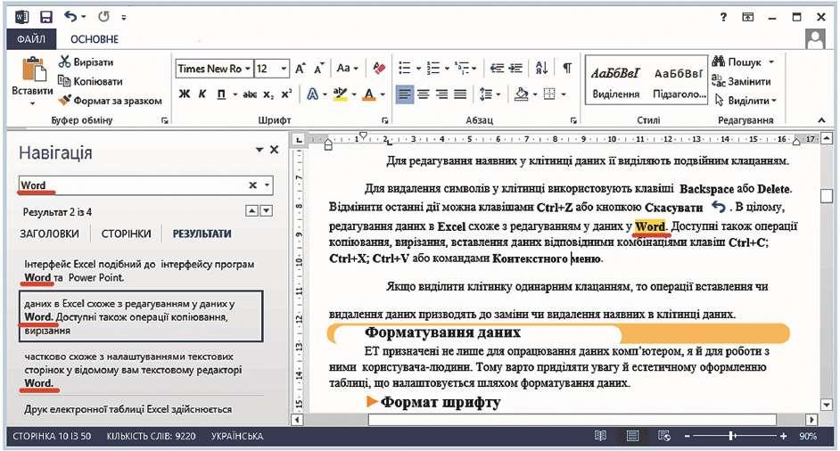Center the paragraph text
Image resolution: width=840 pixels, height=451 pixels.
pos(424,94)
